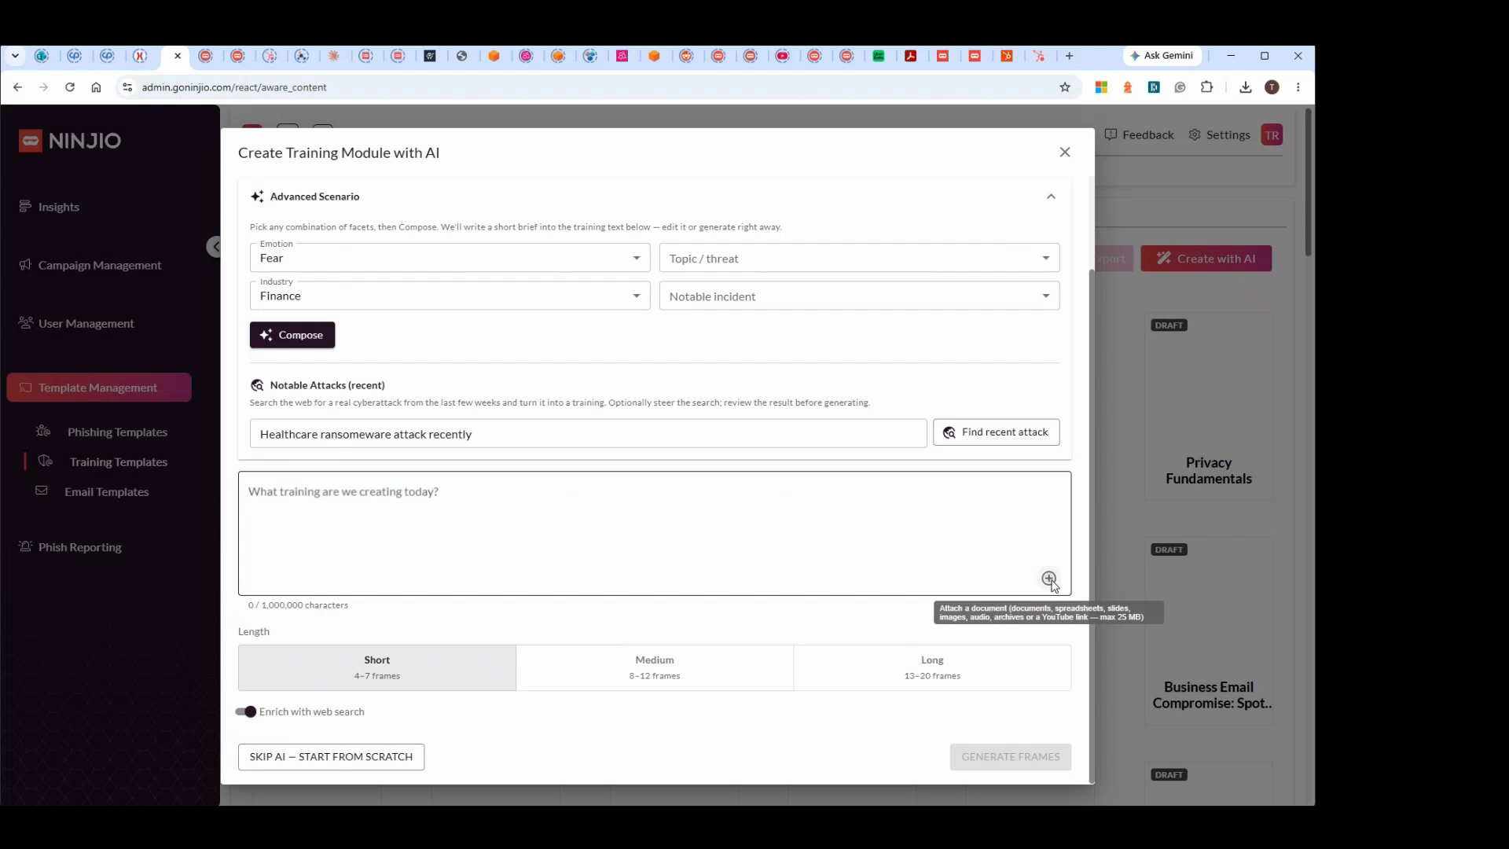The width and height of the screenshot is (1509, 849).
Task: Click Find recent attack button
Action: pyautogui.click(x=996, y=432)
